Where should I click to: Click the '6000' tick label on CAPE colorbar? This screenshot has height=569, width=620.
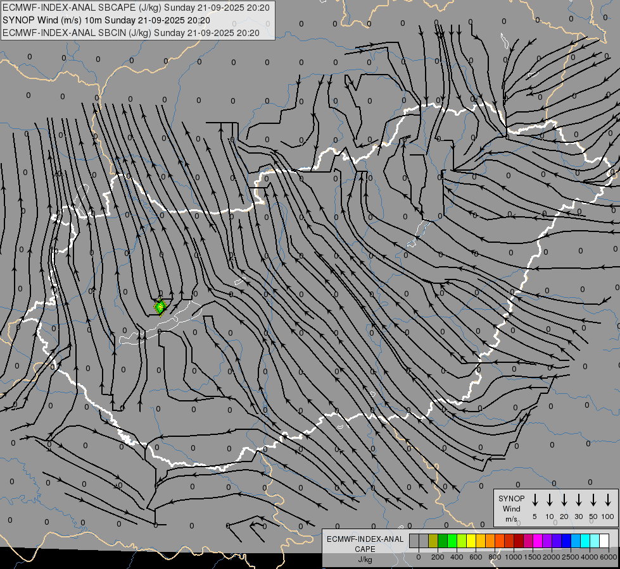tap(609, 557)
